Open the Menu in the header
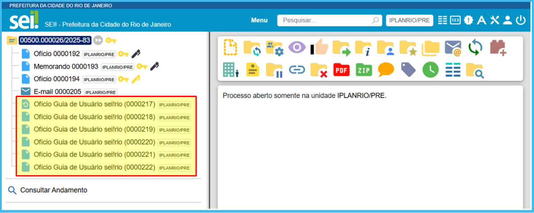534x213 pixels. point(259,20)
